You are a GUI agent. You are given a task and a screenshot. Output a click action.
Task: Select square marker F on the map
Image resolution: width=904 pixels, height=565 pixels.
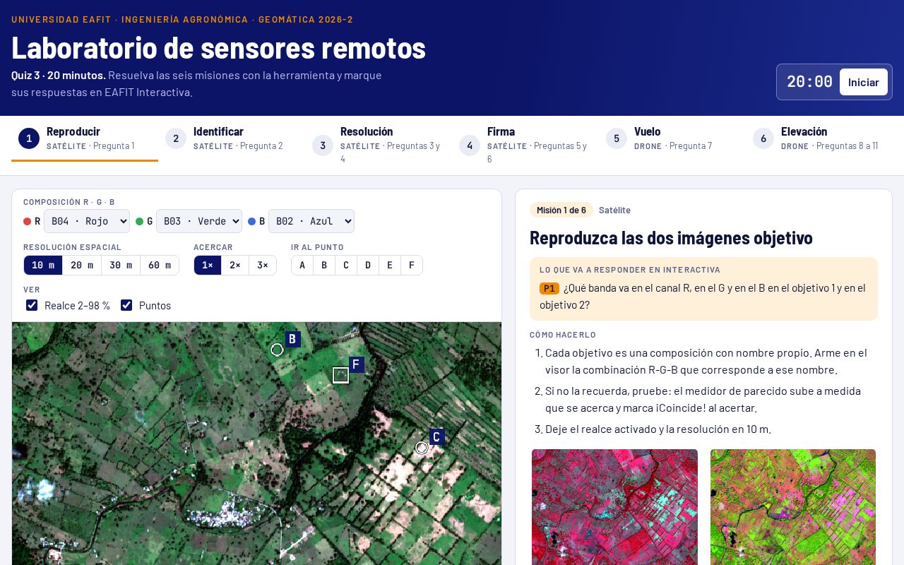point(340,375)
